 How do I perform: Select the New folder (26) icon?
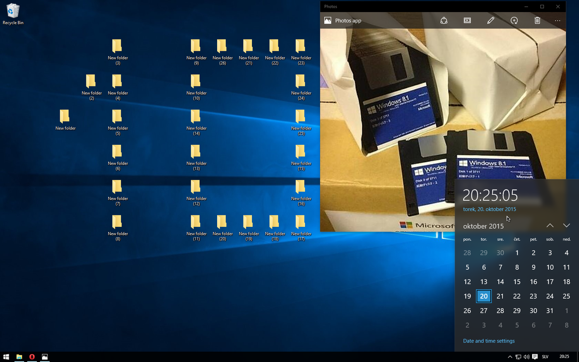tap(222, 52)
